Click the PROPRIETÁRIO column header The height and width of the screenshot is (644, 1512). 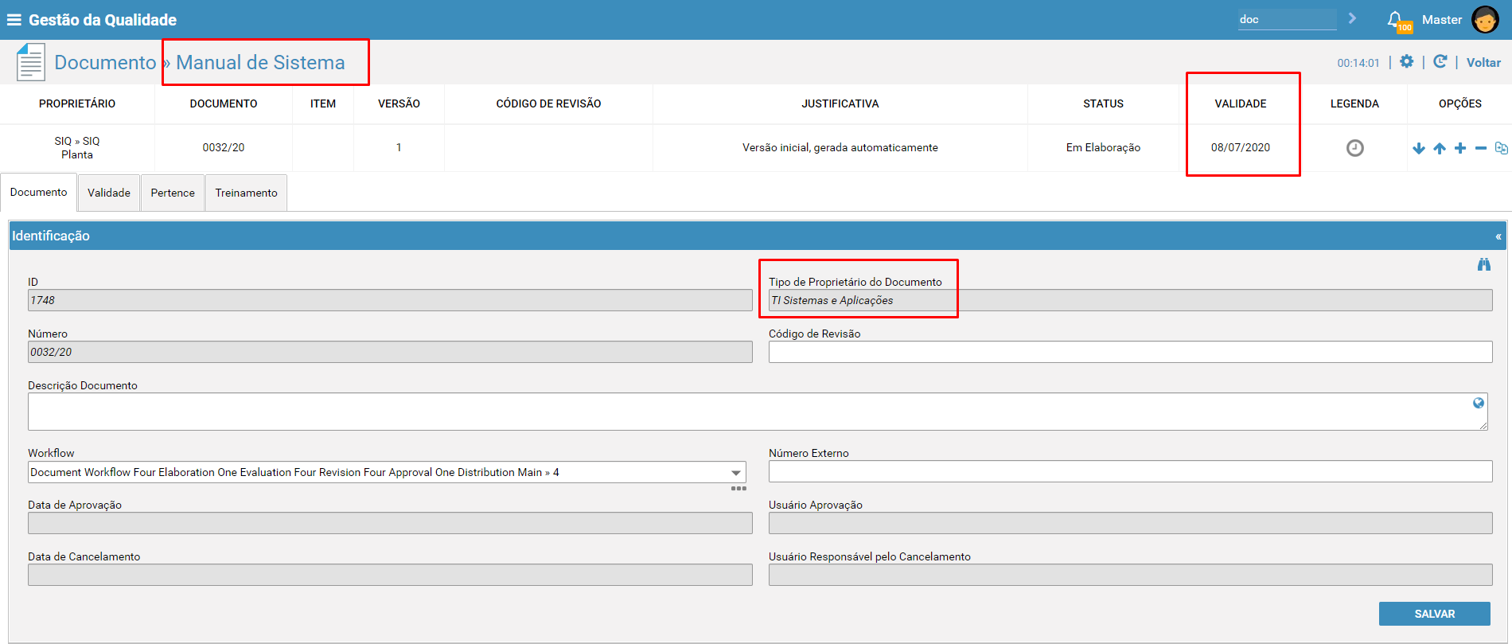(x=77, y=103)
